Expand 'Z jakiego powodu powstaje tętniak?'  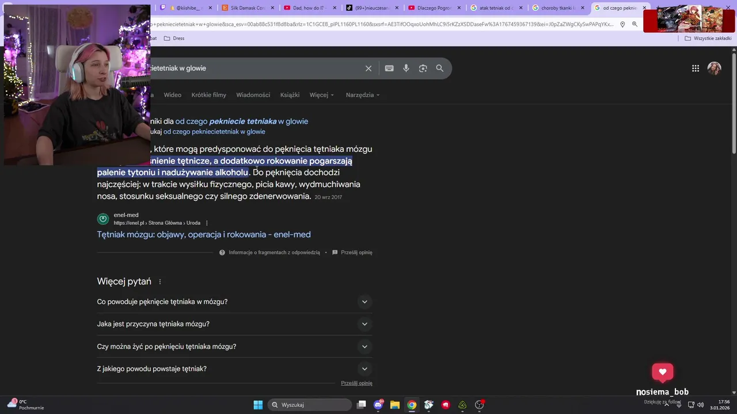(x=234, y=369)
